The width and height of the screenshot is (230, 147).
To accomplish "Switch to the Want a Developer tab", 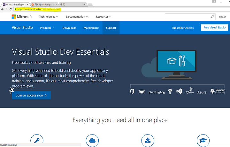I will pos(15,4).
